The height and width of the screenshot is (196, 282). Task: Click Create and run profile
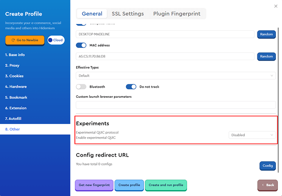(x=166, y=185)
